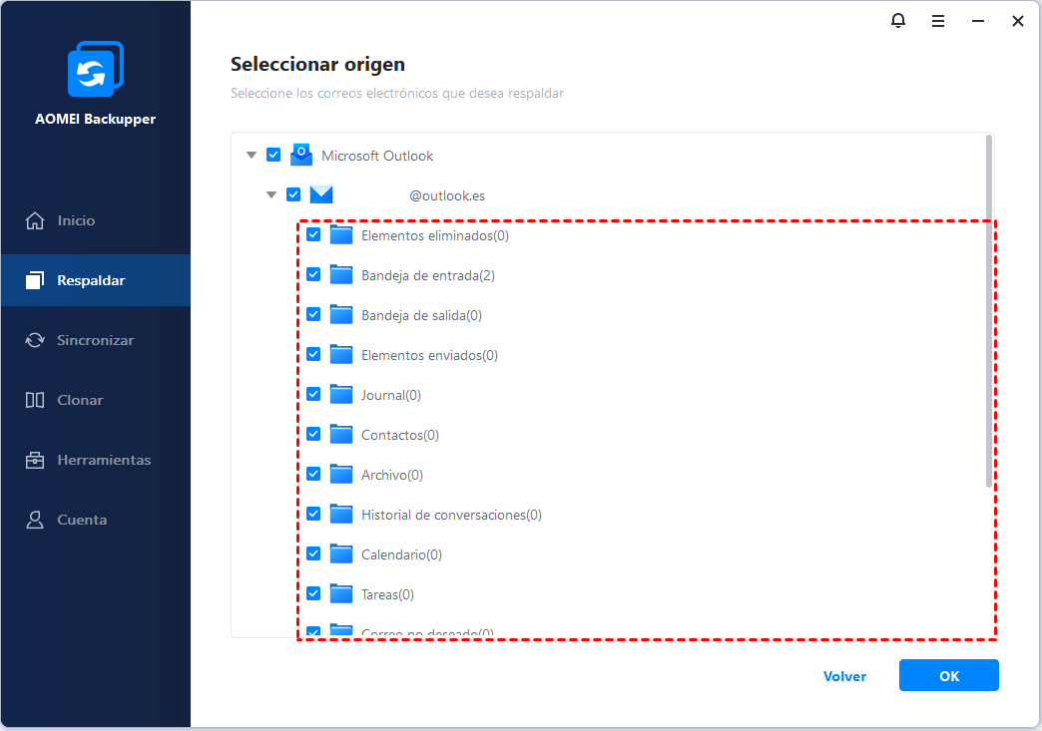Click the Volver link

tap(844, 676)
